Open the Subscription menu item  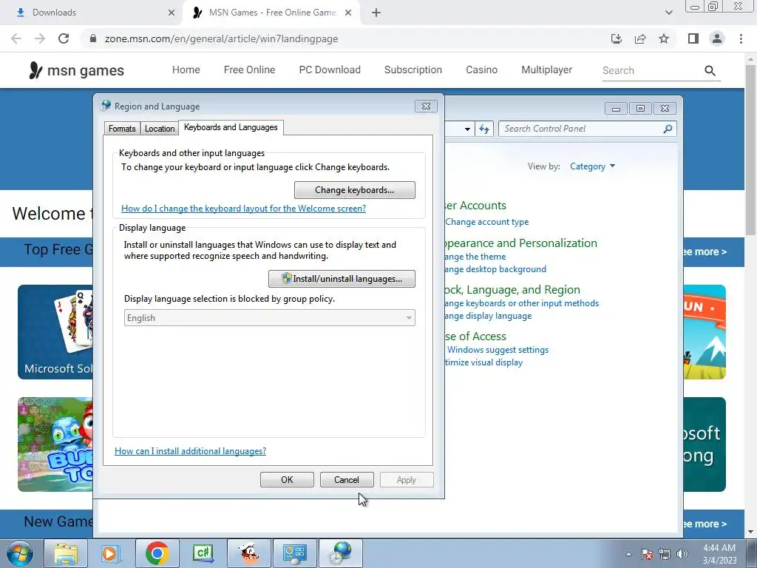[413, 70]
